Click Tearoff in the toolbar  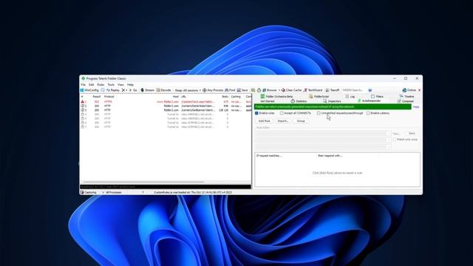333,90
